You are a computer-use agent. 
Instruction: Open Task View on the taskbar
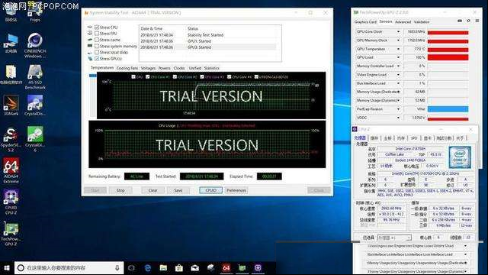[x=131, y=268]
